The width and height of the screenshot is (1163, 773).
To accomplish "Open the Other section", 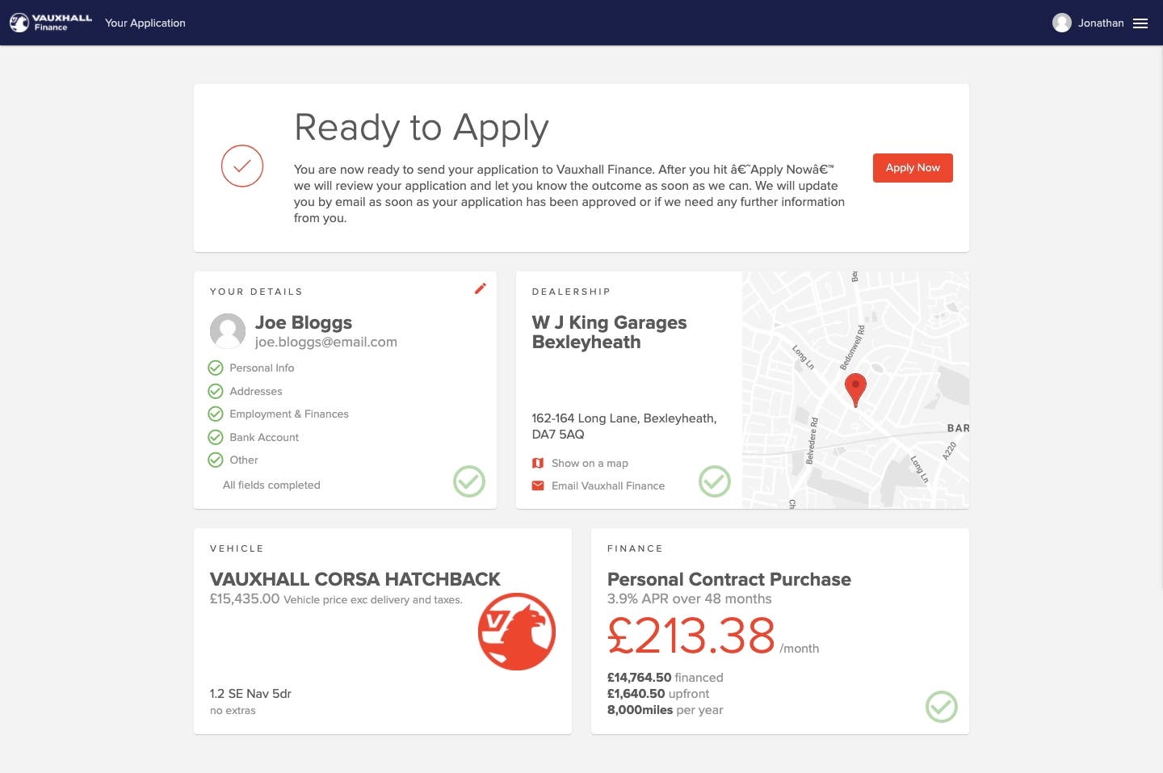I will tap(244, 460).
